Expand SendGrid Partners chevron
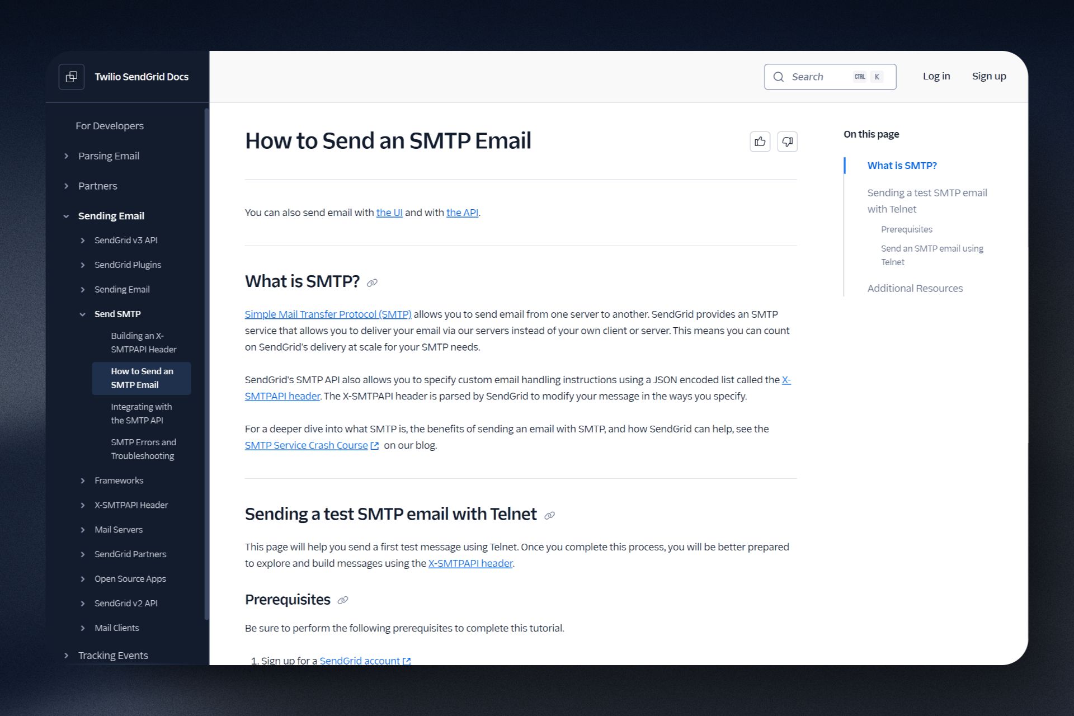 point(83,554)
